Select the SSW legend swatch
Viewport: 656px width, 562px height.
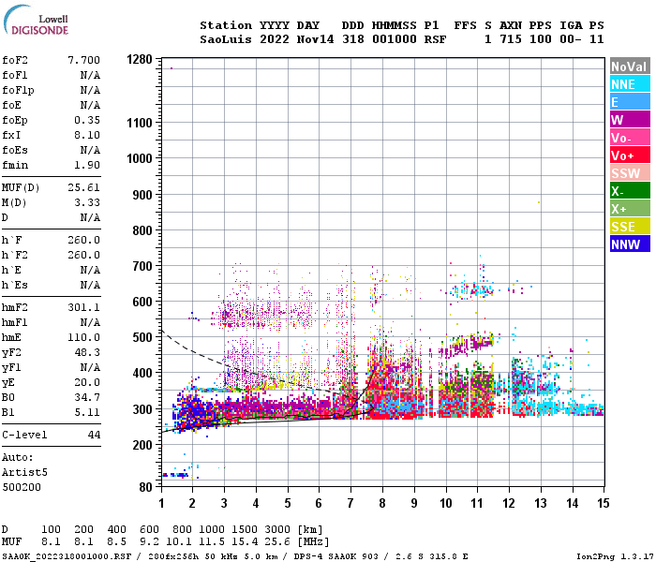click(630, 173)
